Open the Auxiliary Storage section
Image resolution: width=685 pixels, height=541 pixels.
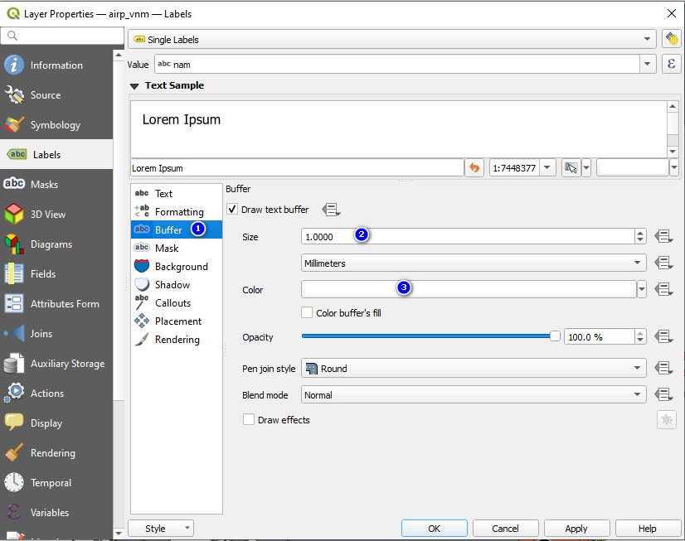(56, 364)
